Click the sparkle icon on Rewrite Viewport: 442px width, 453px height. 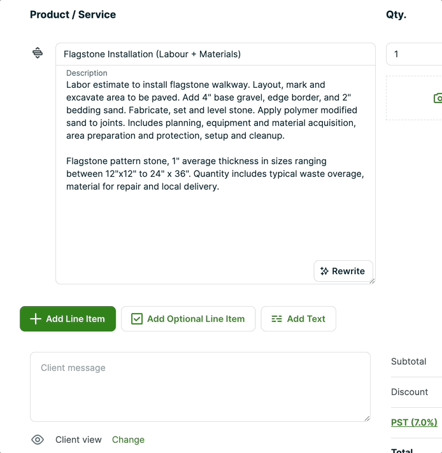325,271
